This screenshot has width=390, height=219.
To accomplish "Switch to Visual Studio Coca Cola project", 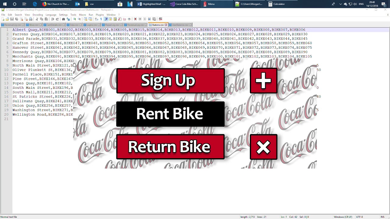I will tap(184, 4).
